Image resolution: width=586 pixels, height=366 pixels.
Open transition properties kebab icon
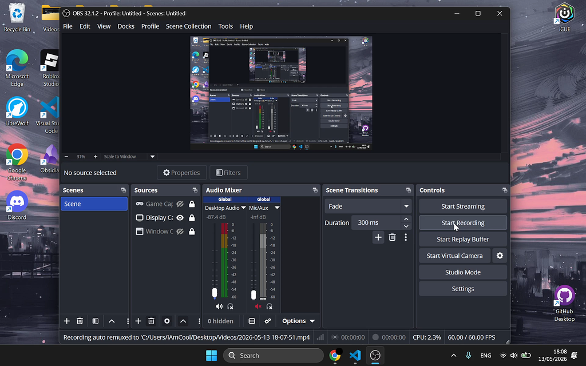[406, 237]
